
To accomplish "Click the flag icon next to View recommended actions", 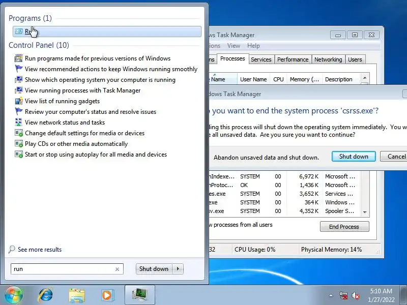I will coord(19,69).
